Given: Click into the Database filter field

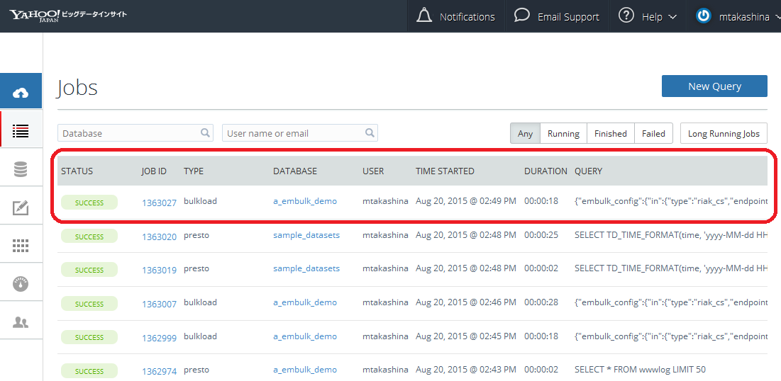Looking at the screenshot, I should tap(135, 133).
